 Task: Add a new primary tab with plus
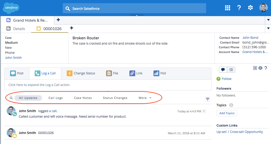[58, 20]
